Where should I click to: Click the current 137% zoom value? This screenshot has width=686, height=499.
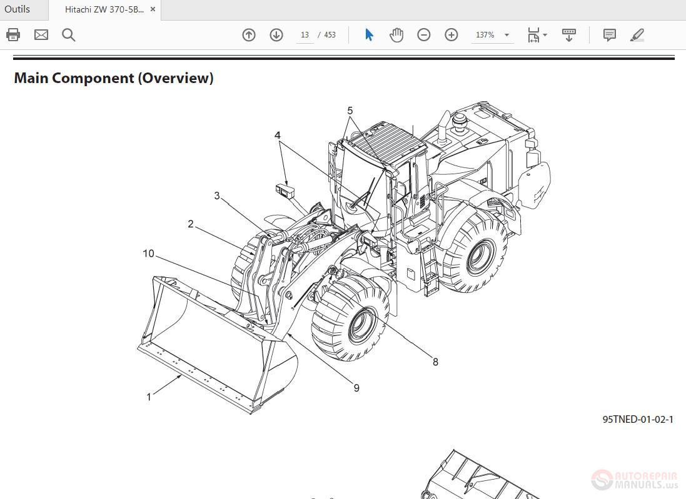point(485,35)
